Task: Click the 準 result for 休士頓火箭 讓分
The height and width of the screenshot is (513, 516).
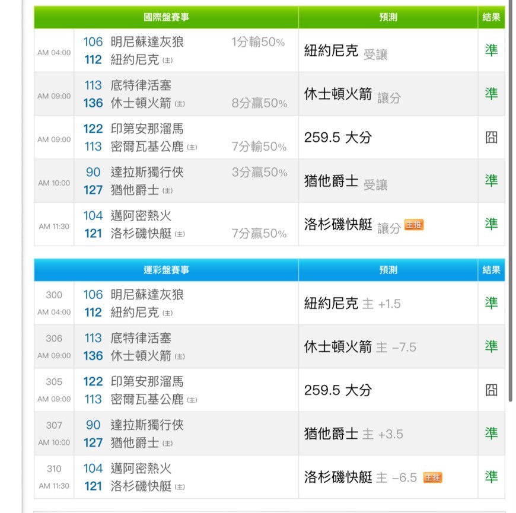Action: pos(491,94)
